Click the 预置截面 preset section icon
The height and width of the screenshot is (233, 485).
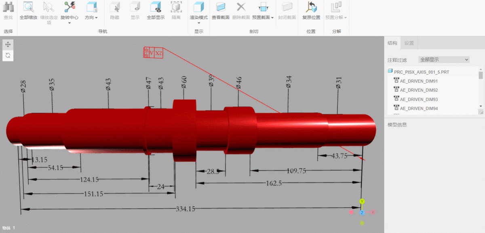pyautogui.click(x=263, y=7)
